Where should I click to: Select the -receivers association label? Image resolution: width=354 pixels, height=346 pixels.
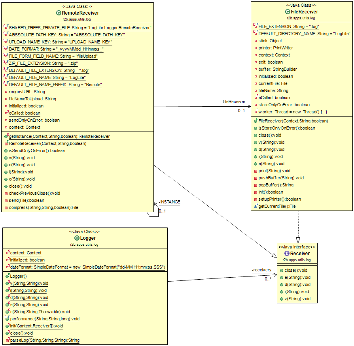click(x=261, y=270)
